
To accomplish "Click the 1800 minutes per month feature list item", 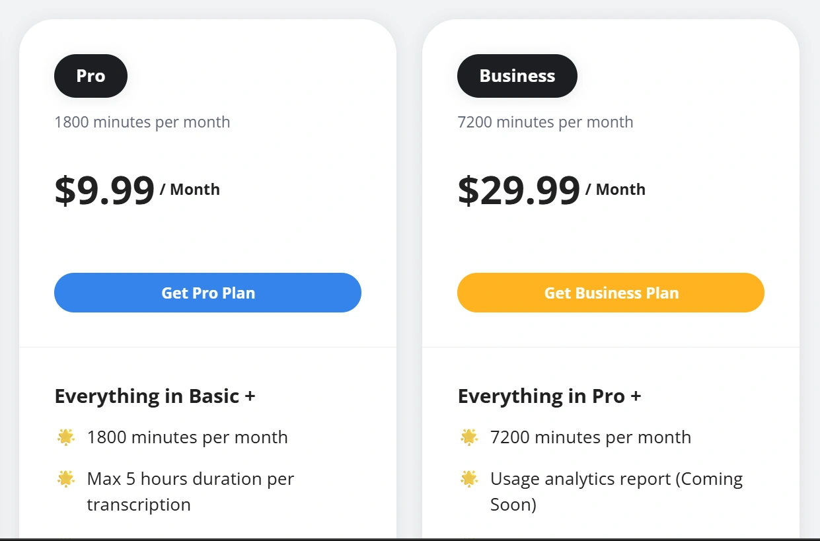I will 187,437.
